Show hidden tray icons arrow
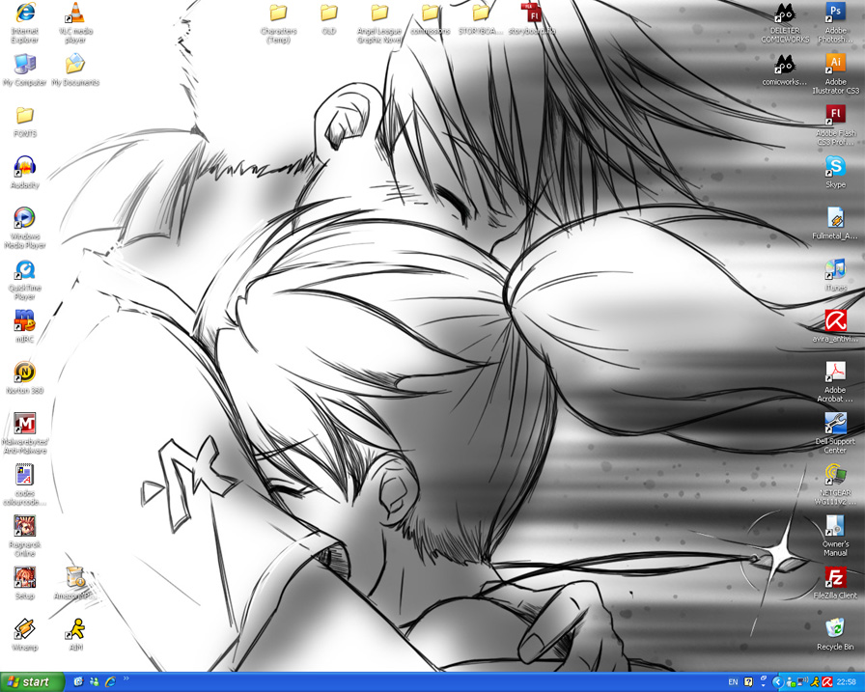The height and width of the screenshot is (692, 865). pyautogui.click(x=777, y=682)
